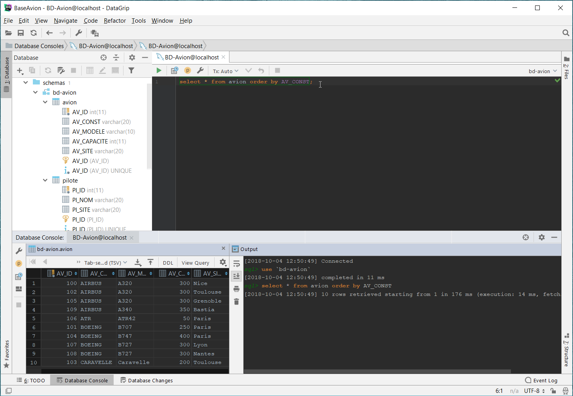The height and width of the screenshot is (396, 573).
Task: Click the View Query button
Action: coord(195,262)
